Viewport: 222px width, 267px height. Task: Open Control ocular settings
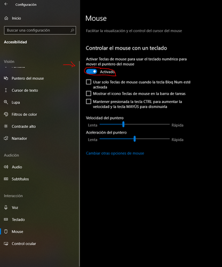(x=23, y=244)
